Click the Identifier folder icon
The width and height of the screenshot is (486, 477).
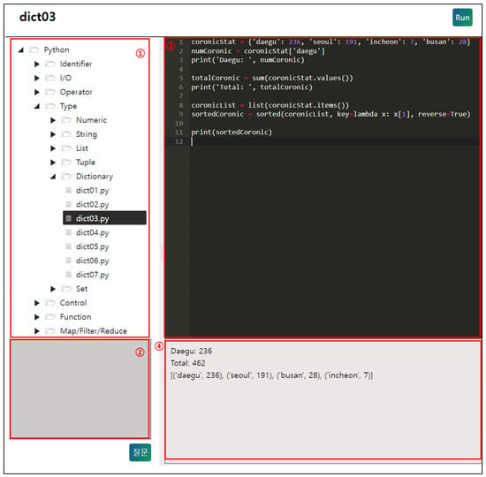click(50, 64)
